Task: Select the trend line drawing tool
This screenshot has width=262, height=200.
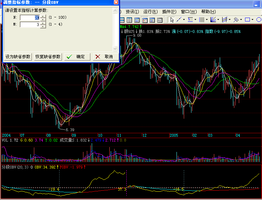Action: [x=179, y=20]
